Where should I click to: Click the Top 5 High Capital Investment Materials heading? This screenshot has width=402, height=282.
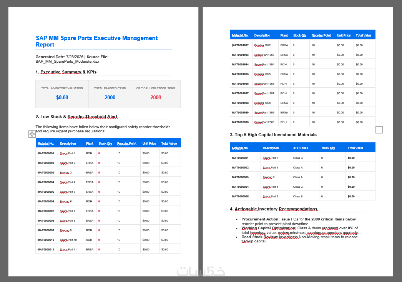coord(273,135)
